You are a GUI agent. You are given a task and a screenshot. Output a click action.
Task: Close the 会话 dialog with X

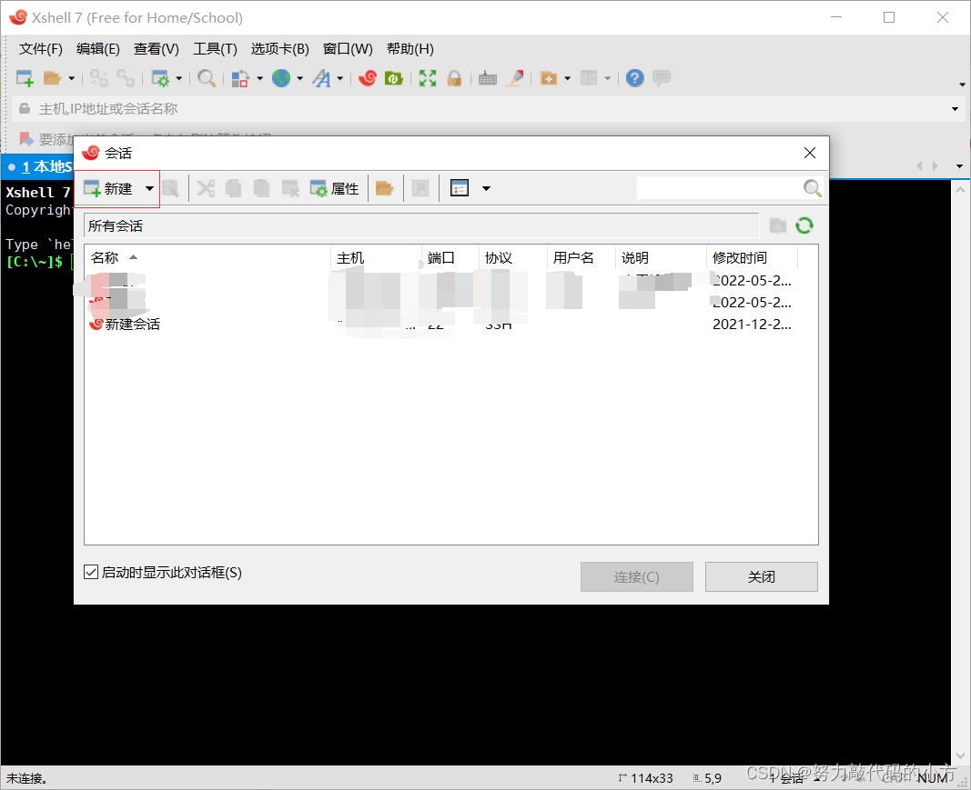pyautogui.click(x=809, y=153)
